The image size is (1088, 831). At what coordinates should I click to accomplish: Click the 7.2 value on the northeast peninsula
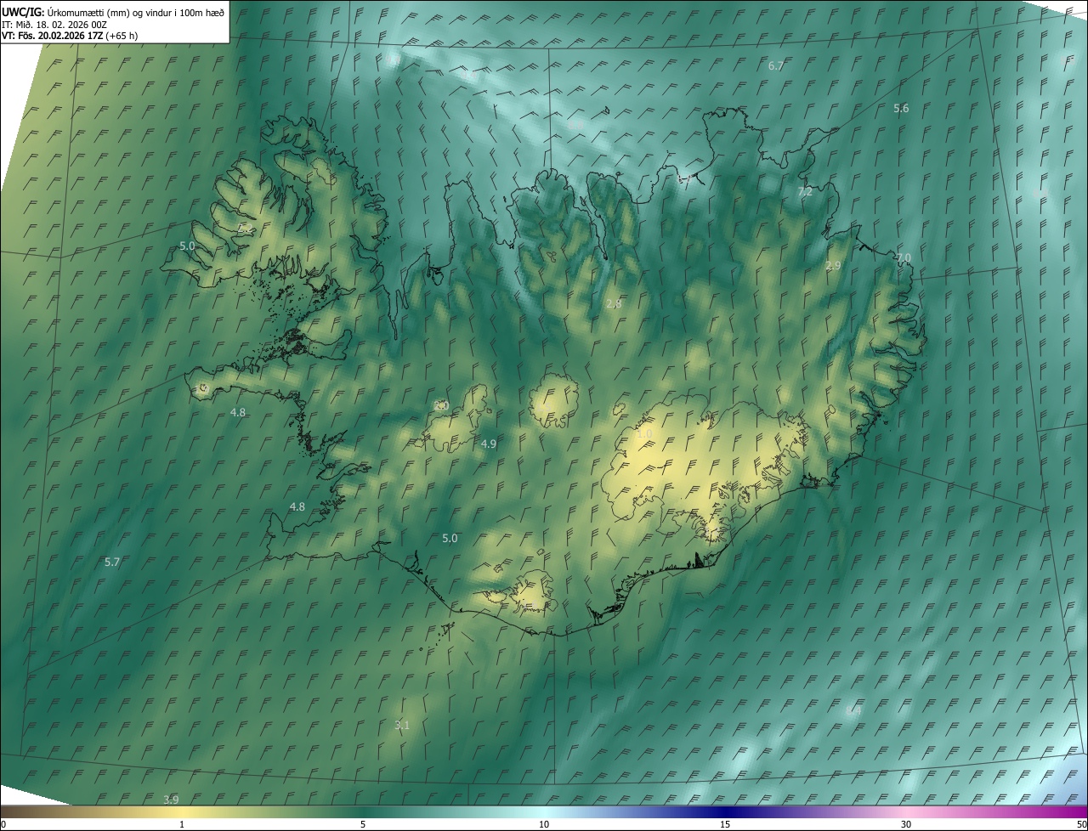point(805,193)
